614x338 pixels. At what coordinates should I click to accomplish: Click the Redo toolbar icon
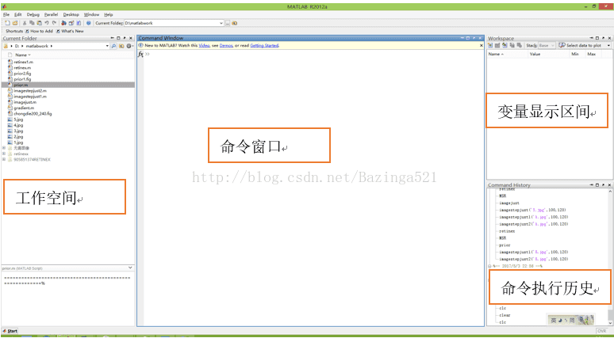(x=54, y=23)
